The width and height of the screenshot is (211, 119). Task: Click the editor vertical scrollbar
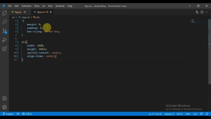click(210, 52)
